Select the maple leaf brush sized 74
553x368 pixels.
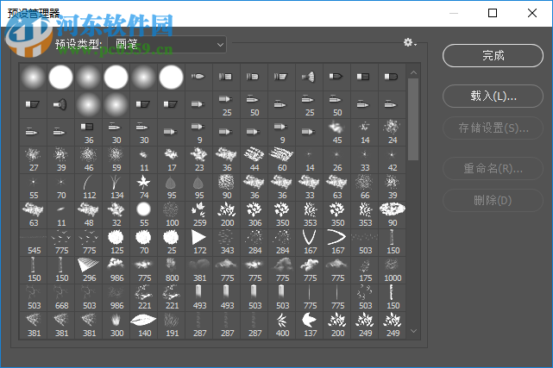coord(144,184)
